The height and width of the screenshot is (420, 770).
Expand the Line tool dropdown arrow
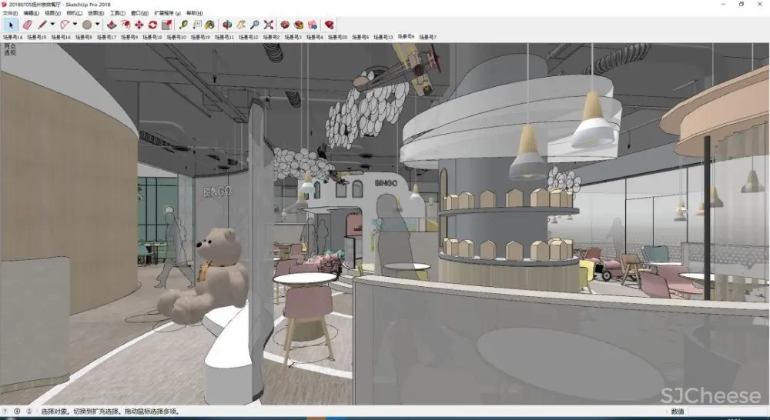pyautogui.click(x=52, y=25)
